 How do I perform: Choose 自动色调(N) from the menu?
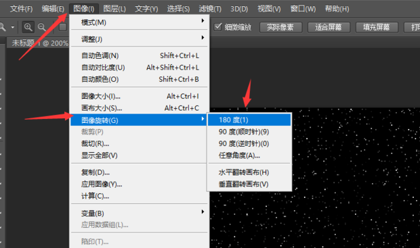[x=139, y=55]
